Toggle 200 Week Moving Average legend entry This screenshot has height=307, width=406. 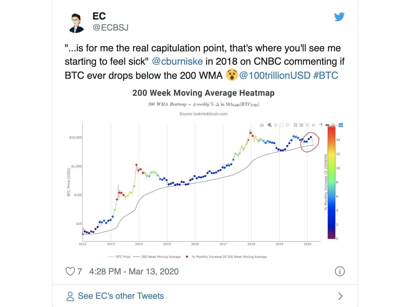click(x=157, y=257)
